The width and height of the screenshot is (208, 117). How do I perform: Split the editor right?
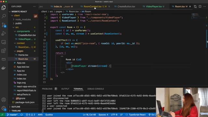click(200, 6)
